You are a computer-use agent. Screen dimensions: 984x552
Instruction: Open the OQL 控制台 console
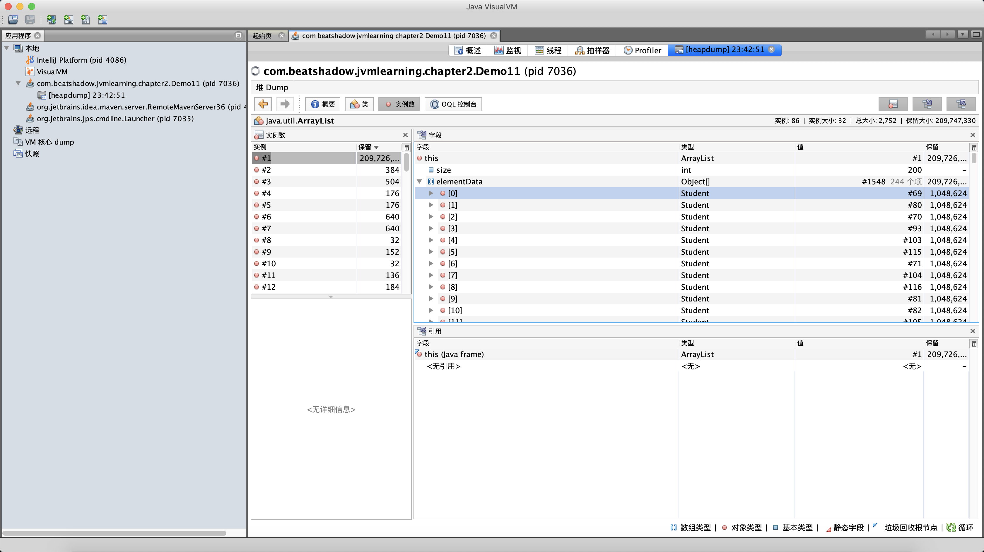pyautogui.click(x=453, y=104)
